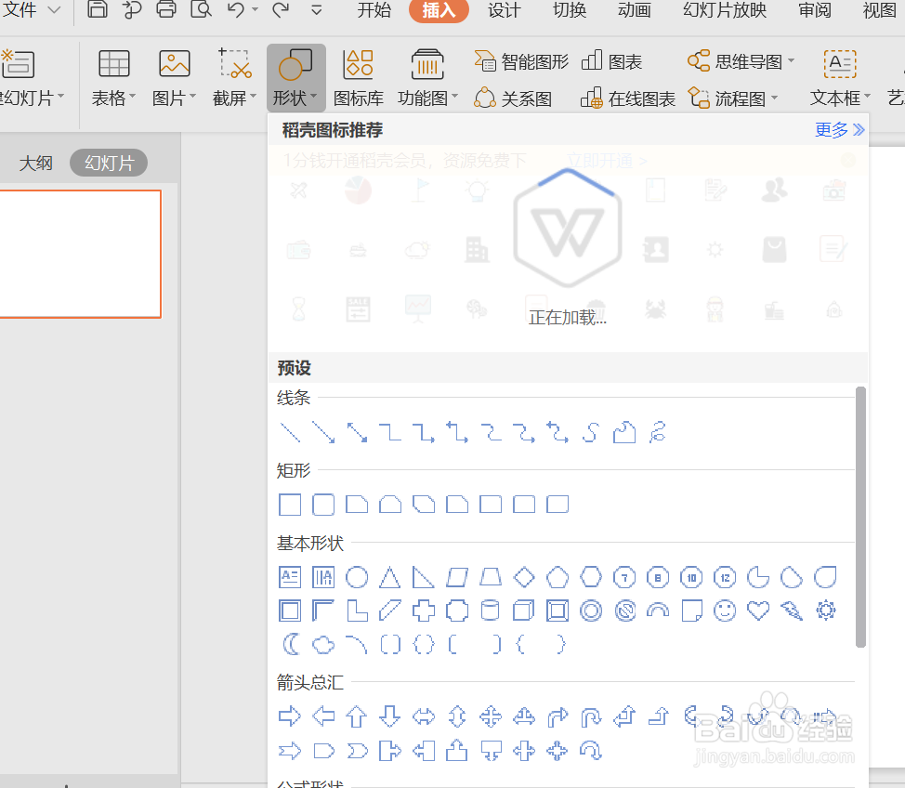The width and height of the screenshot is (905, 788).
Task: Open the quick access toolbar customize arrow
Action: tap(317, 10)
